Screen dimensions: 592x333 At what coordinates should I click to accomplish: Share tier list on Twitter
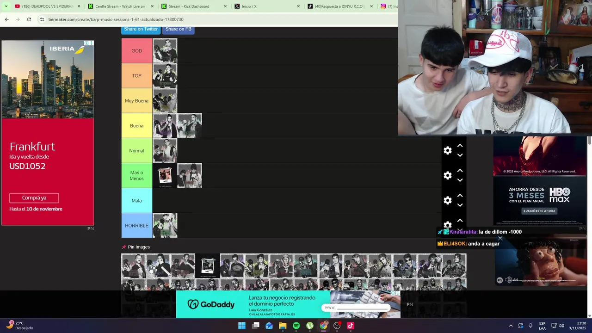pyautogui.click(x=141, y=29)
